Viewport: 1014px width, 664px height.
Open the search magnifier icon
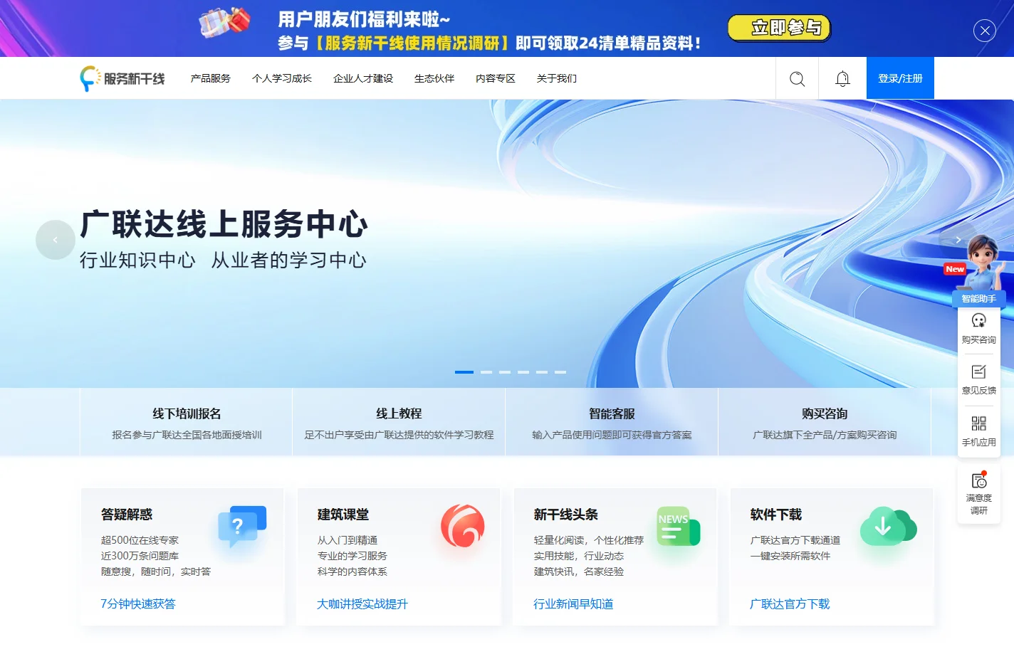[797, 78]
